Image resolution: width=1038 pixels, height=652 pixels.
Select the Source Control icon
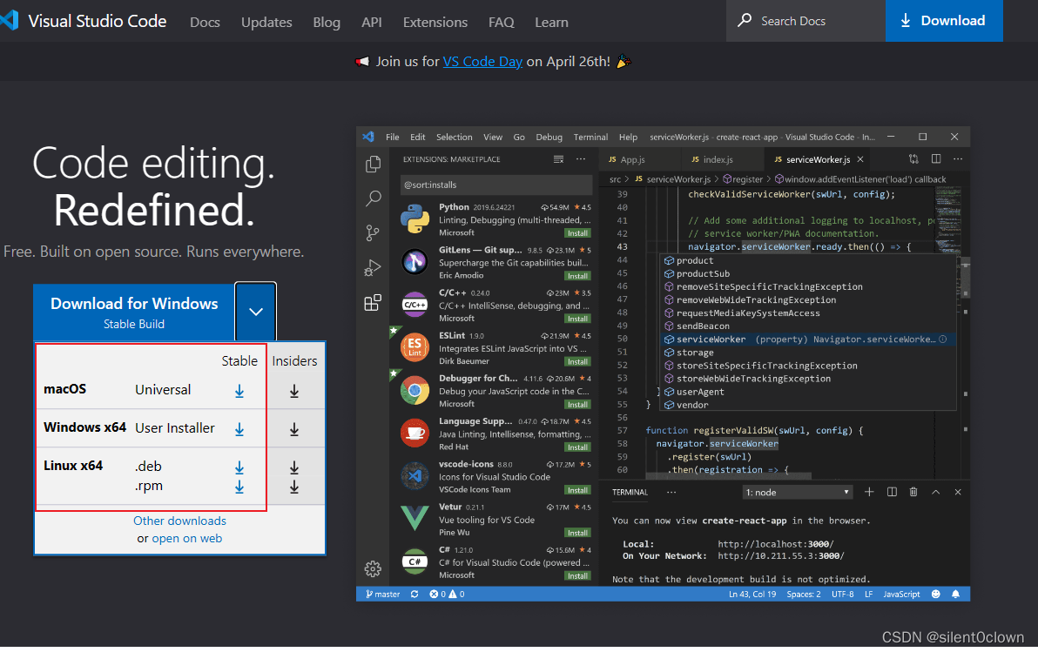click(373, 232)
